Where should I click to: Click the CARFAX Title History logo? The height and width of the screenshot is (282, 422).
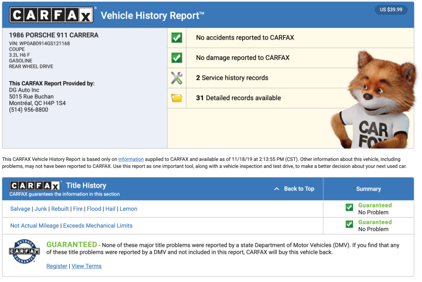[35, 186]
